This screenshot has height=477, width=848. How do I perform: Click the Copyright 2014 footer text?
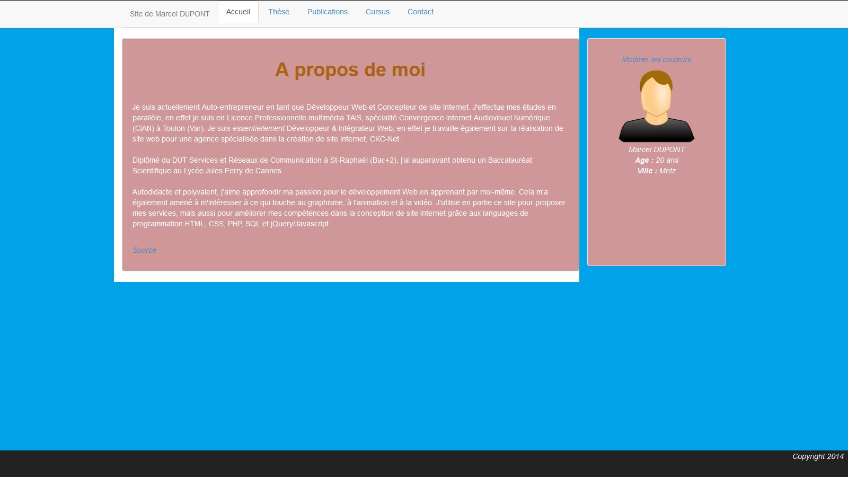pos(817,456)
